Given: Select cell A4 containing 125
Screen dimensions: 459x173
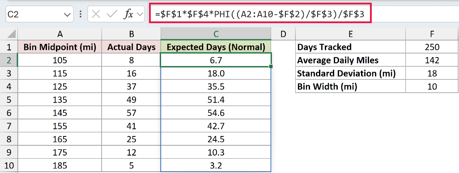Looking at the screenshot, I should pos(59,86).
